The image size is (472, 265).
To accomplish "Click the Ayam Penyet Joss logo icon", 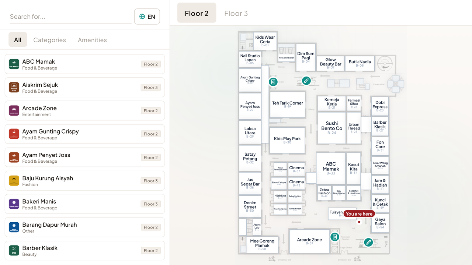I will (14, 157).
